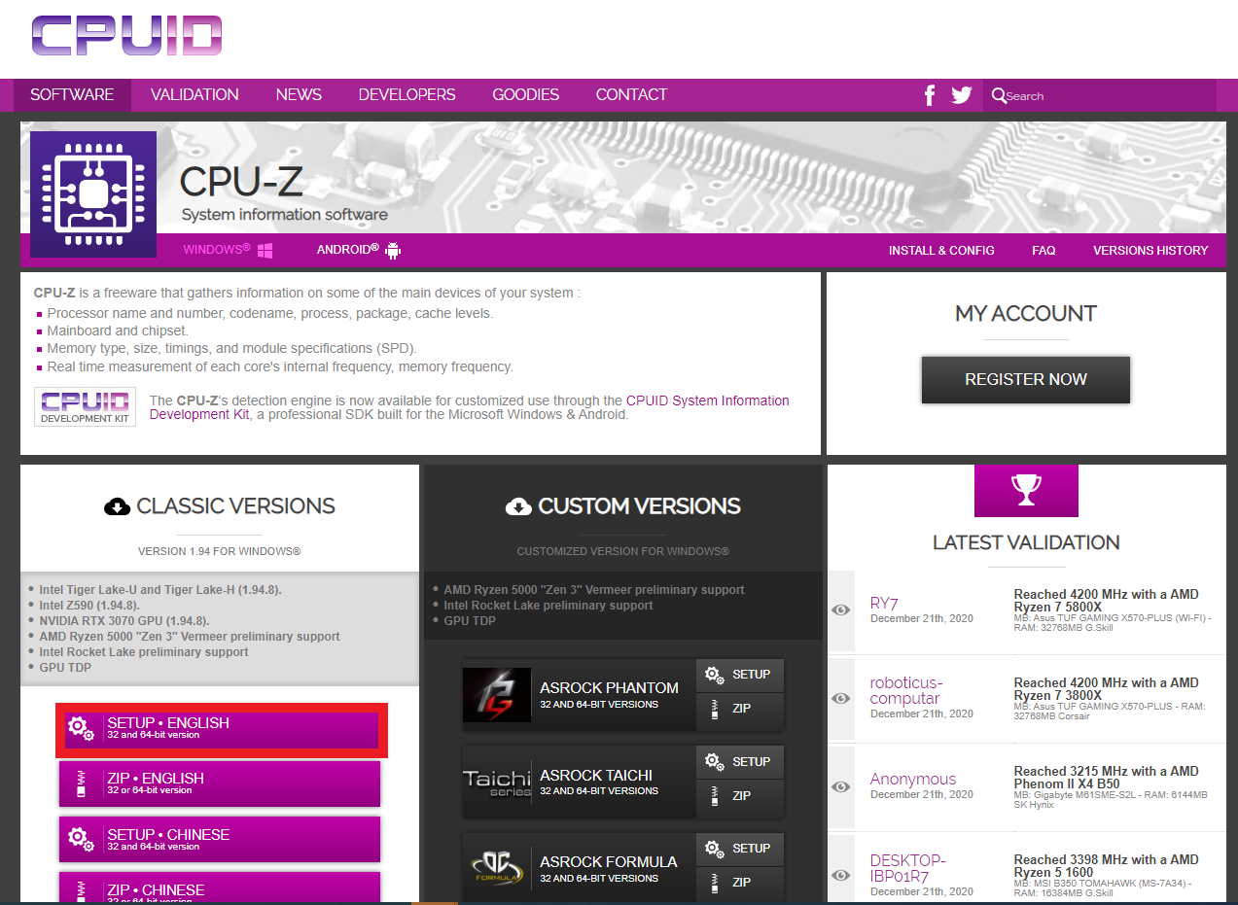
Task: Click the ASRock Phantom Gaming logo
Action: (497, 695)
